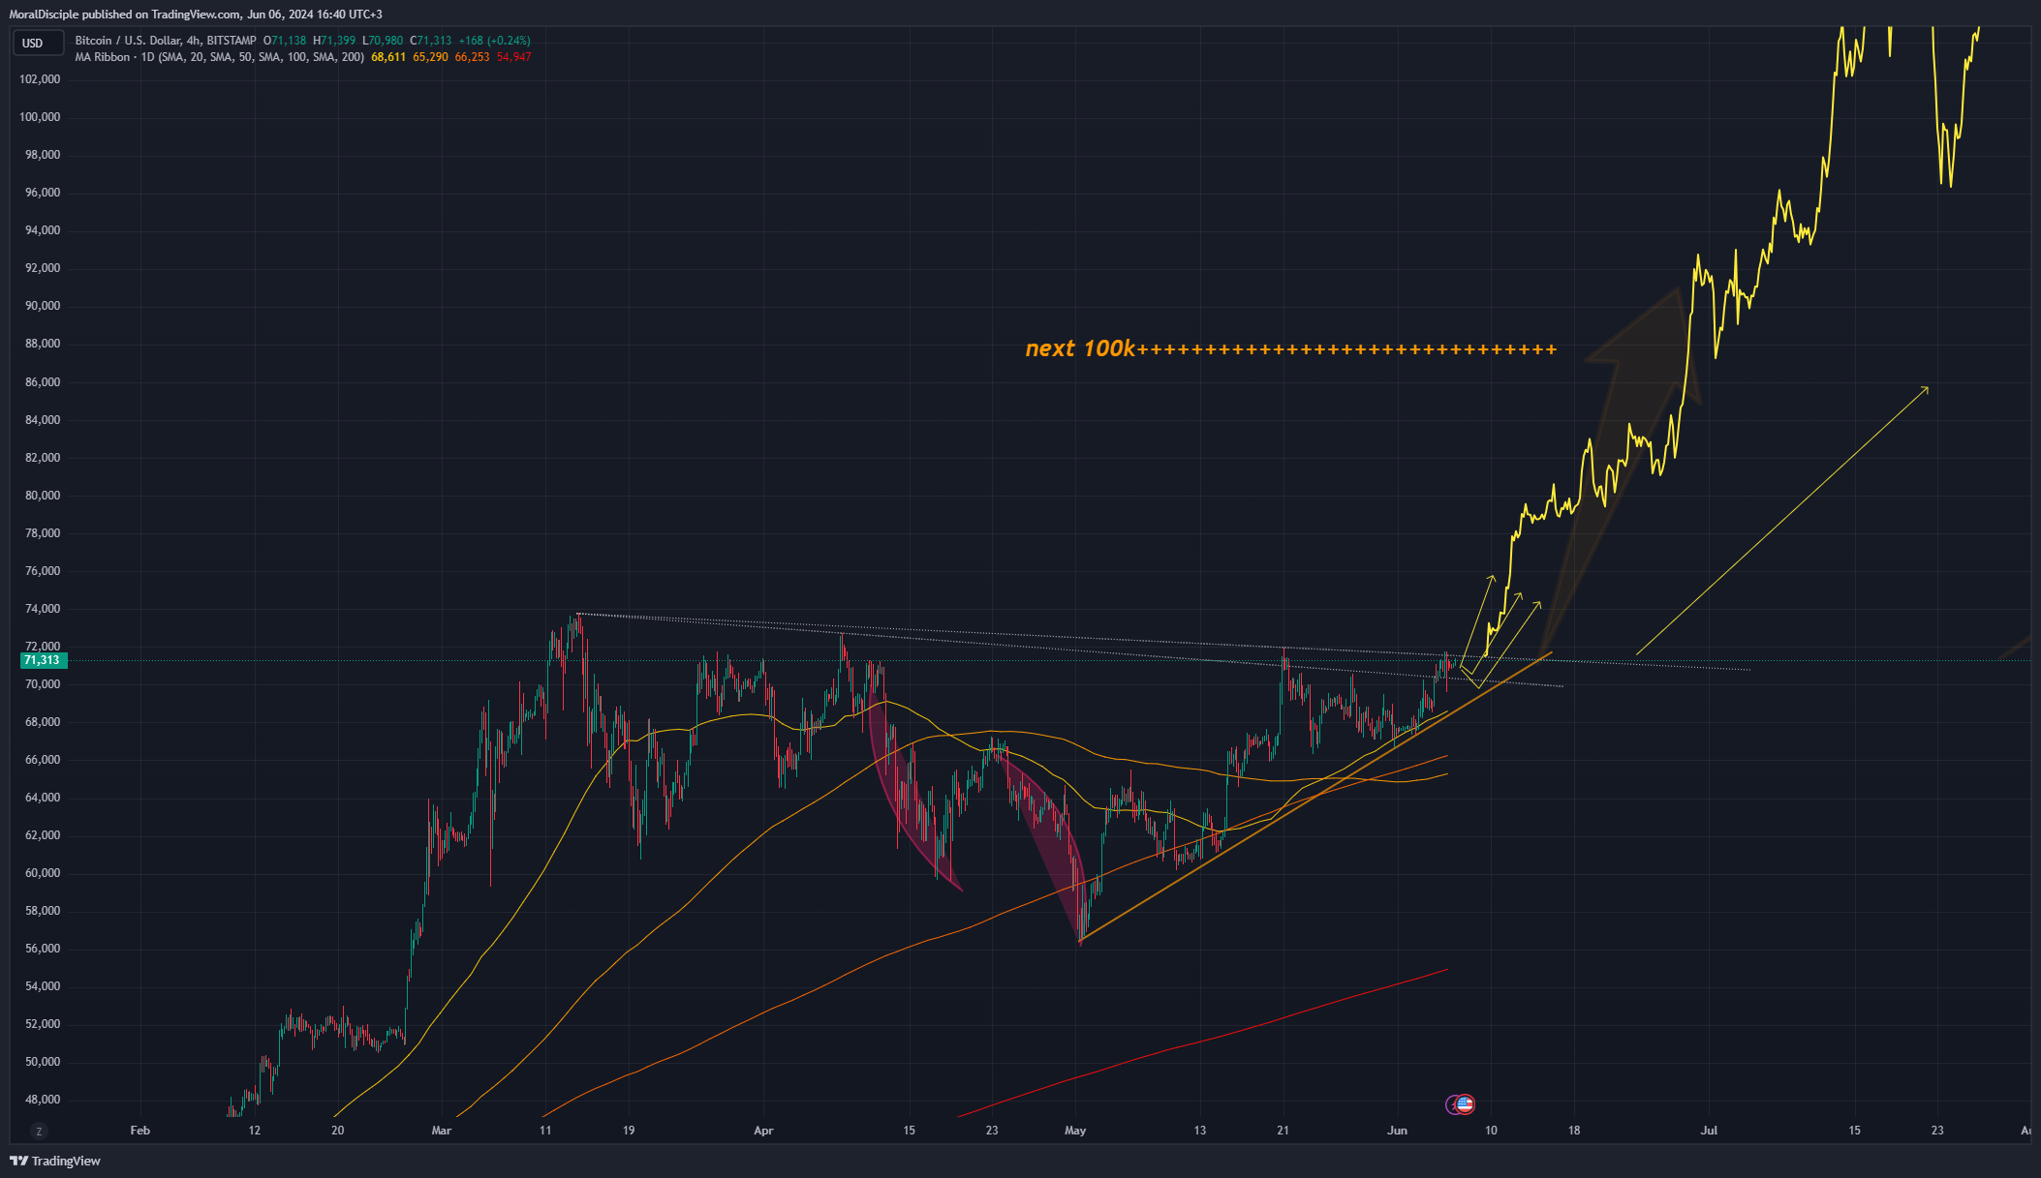Click the 90,000 price axis label
The image size is (2041, 1178).
[x=43, y=306]
